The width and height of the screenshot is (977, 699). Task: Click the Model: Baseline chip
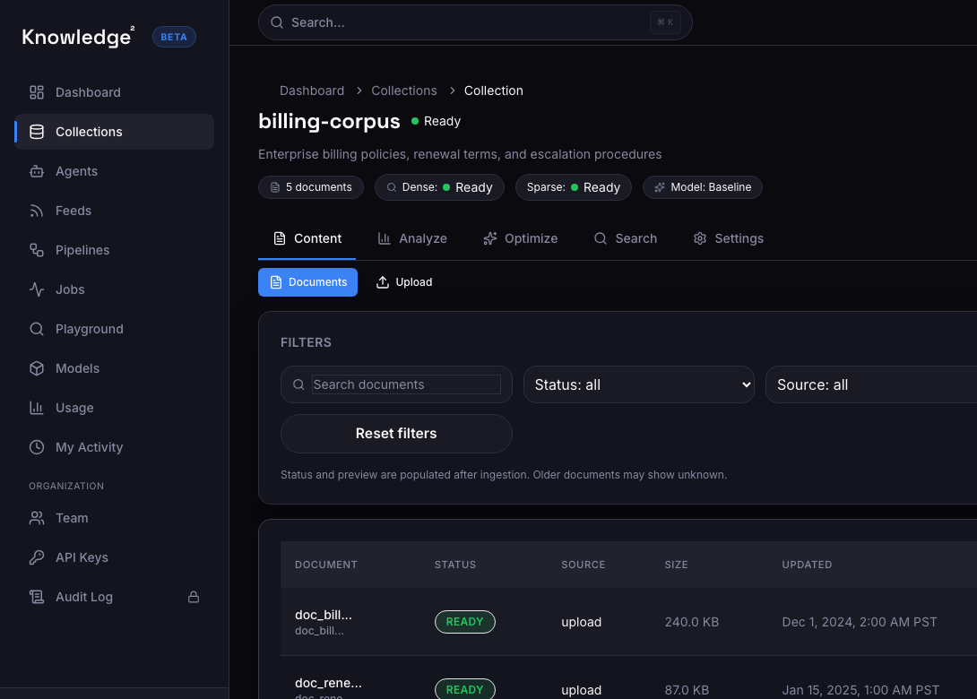(702, 187)
